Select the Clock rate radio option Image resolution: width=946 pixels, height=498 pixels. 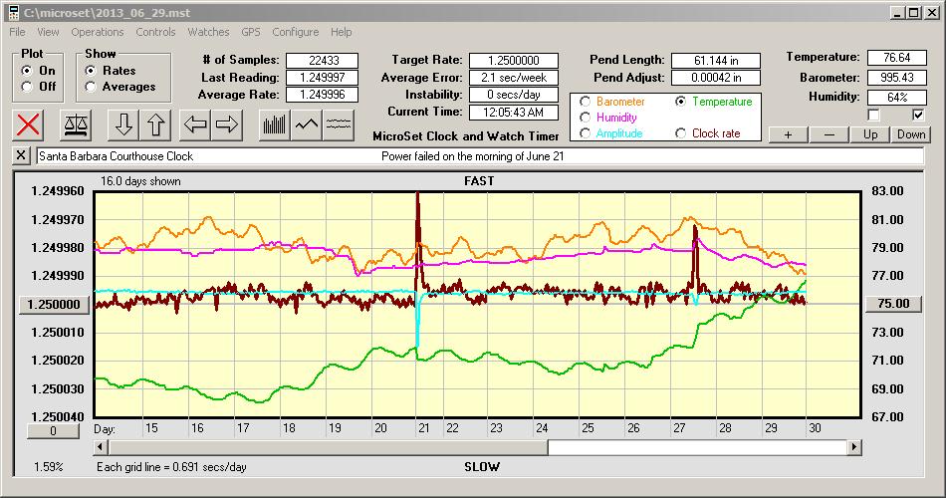pos(680,133)
